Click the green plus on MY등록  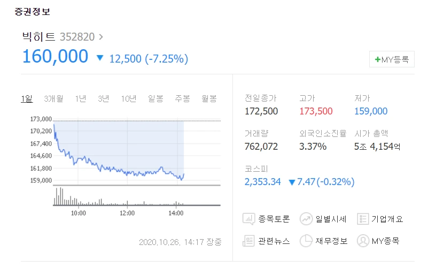tap(377, 59)
